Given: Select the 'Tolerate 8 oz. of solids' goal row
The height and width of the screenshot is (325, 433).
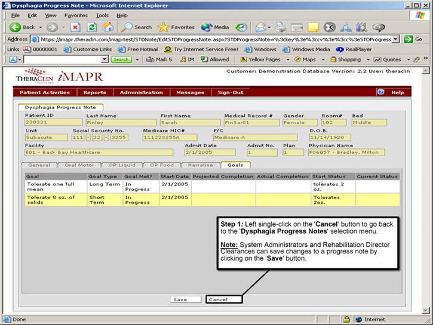Looking at the screenshot, I should tap(212, 200).
